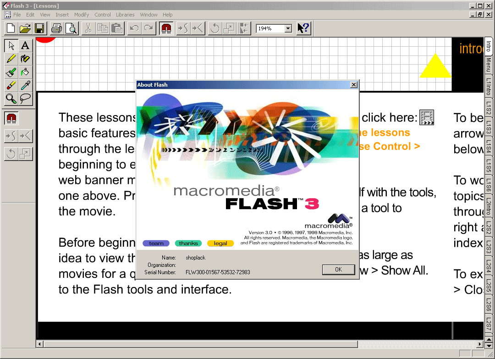
Task: Open Print Preview from toolbar
Action: coord(71,28)
